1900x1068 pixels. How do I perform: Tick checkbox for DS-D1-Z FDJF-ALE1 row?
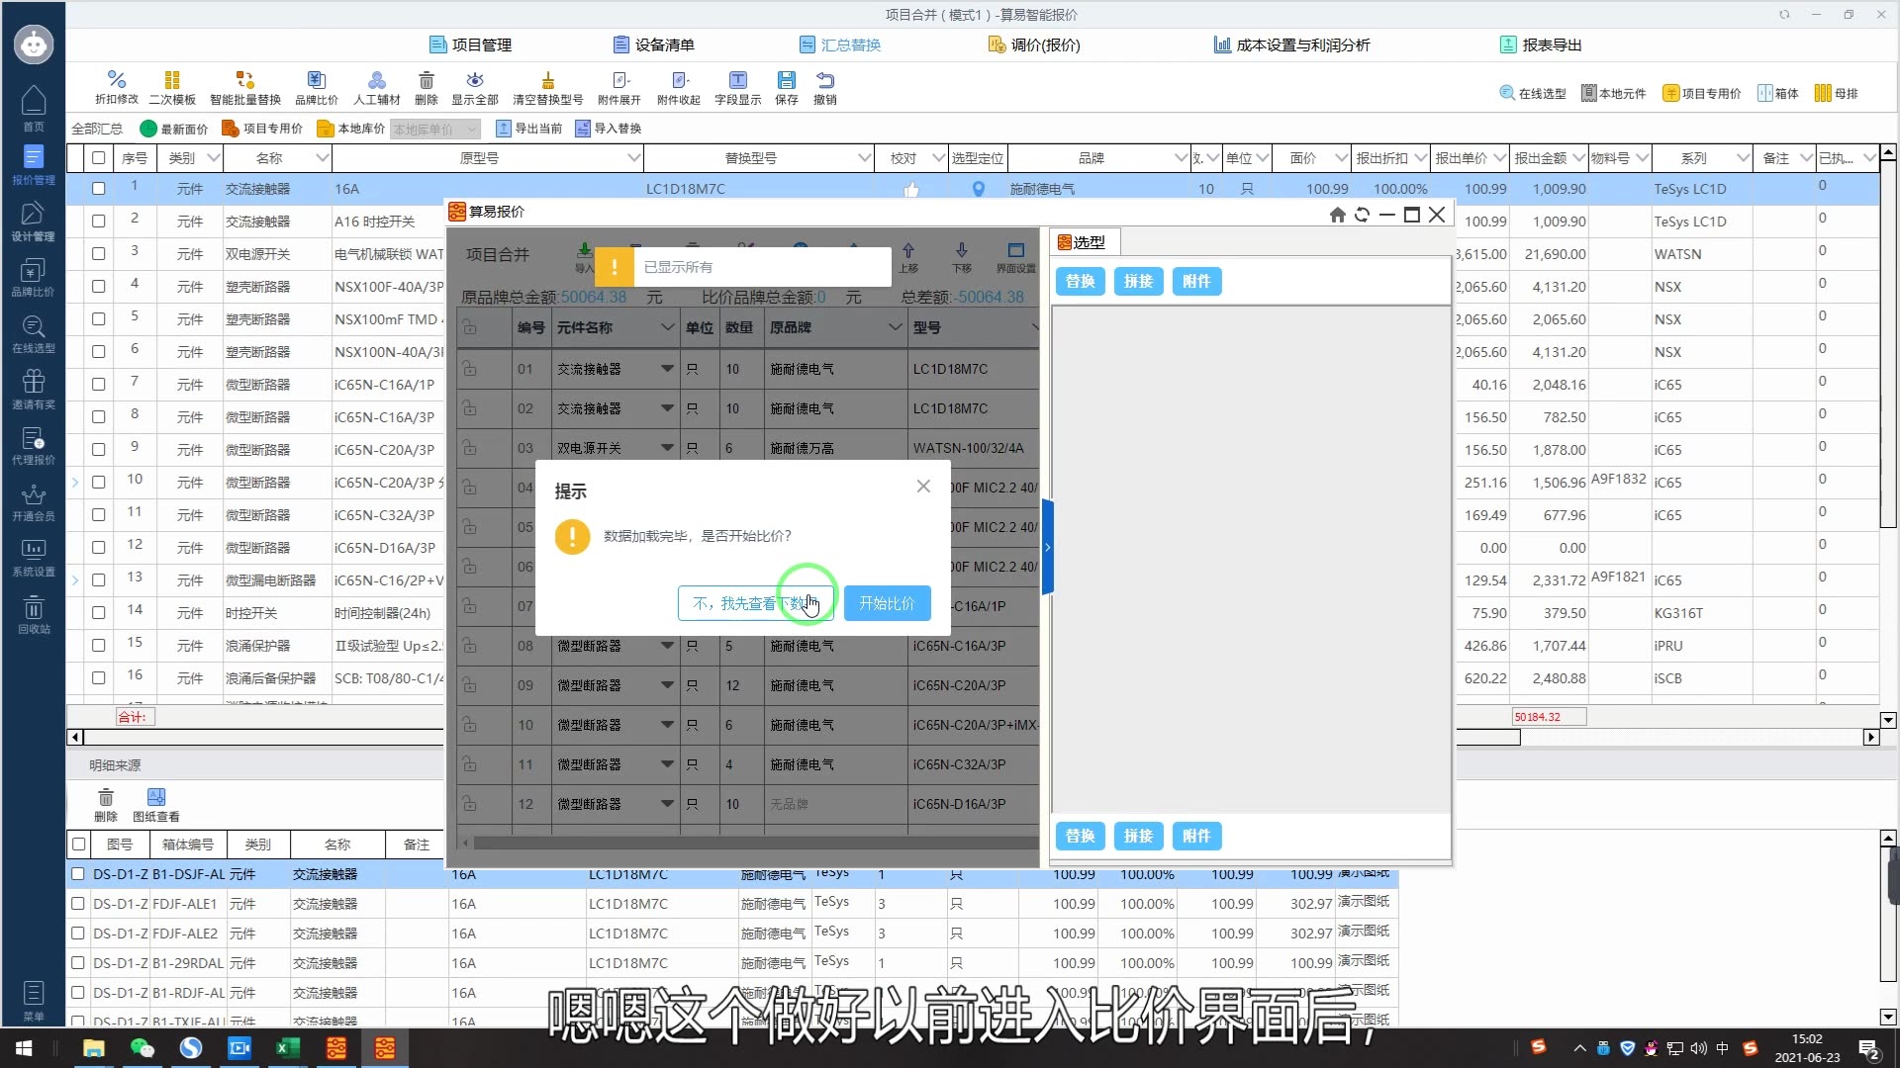pyautogui.click(x=77, y=903)
